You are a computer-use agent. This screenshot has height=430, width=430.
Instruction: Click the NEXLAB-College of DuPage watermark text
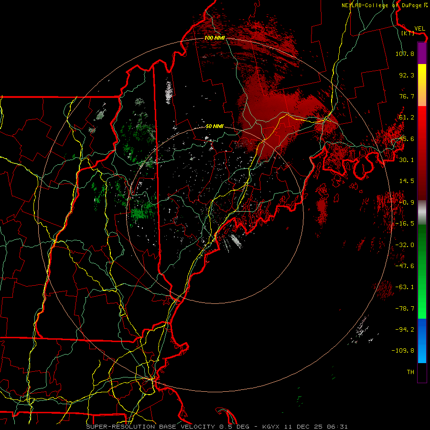385,5
